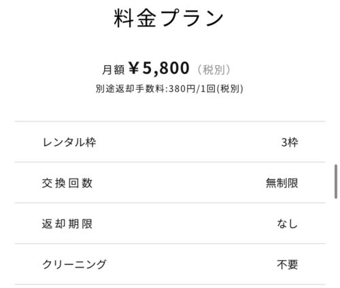The width and height of the screenshot is (340, 288).
Task: Click empty space in 交換回数 row
Action: 179,183
